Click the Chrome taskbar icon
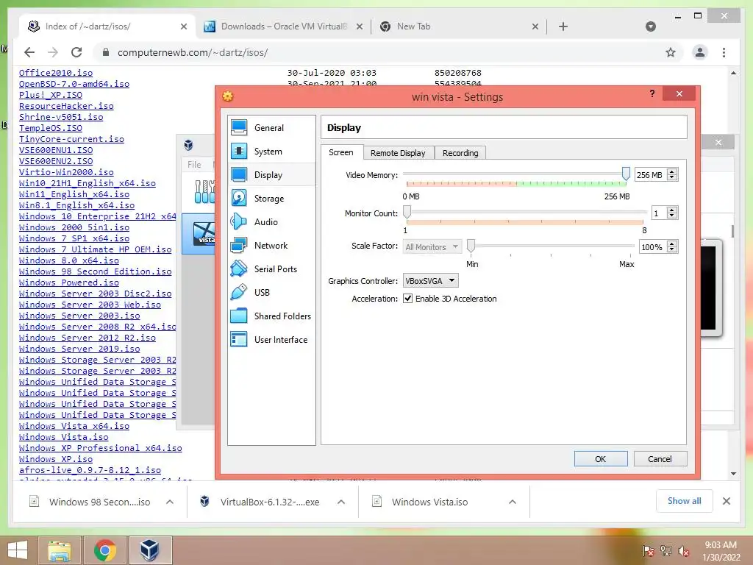Viewport: 753px width, 565px height. coord(104,550)
